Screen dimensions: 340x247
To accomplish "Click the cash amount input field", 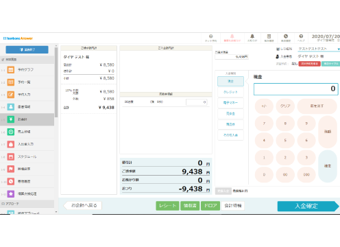I will (x=295, y=89).
